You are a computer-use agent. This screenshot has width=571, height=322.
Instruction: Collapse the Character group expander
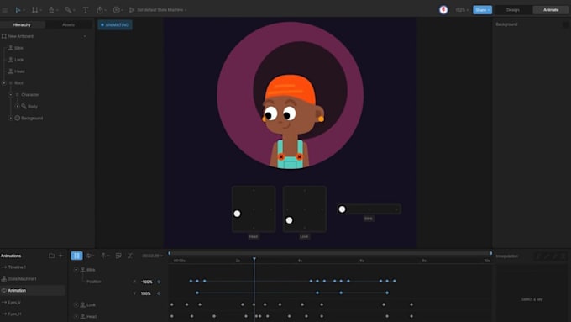[11, 95]
